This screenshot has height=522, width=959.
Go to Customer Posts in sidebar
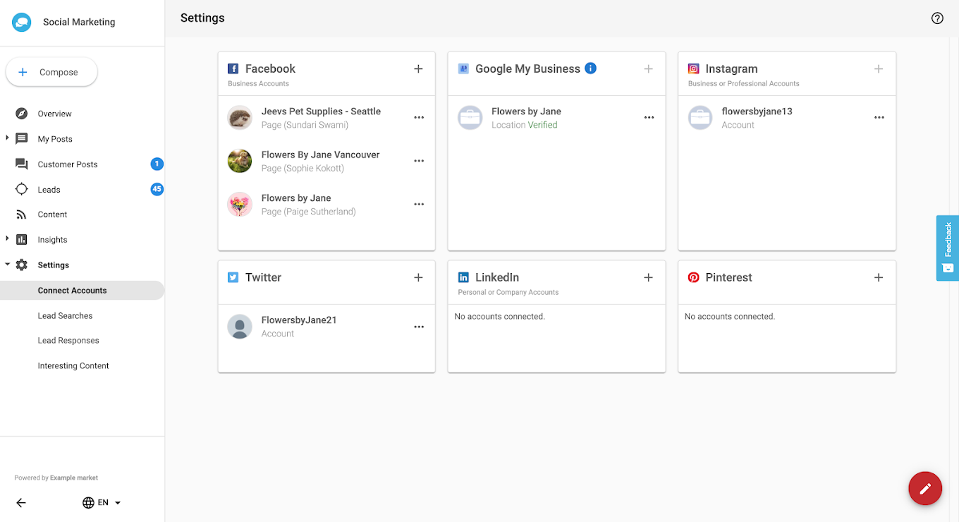click(x=68, y=164)
